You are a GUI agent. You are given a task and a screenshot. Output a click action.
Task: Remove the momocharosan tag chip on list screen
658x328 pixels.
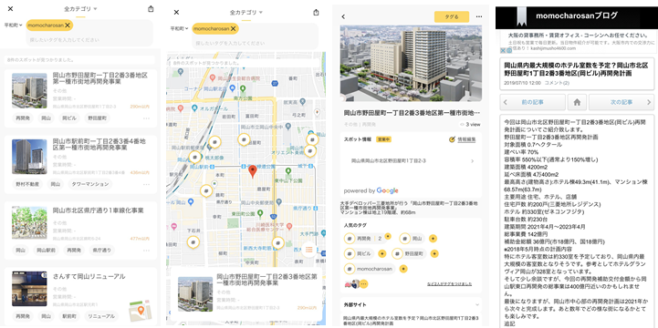(68, 26)
